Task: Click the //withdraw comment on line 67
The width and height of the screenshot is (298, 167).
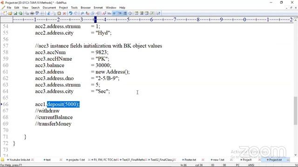Action: [x=47, y=111]
